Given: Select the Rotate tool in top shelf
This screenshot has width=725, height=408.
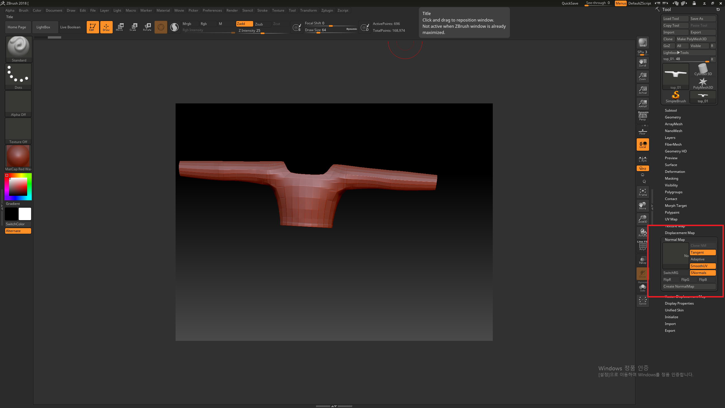Looking at the screenshot, I should tap(147, 27).
